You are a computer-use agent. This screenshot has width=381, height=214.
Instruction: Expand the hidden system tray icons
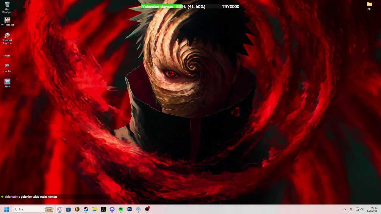pos(345,209)
